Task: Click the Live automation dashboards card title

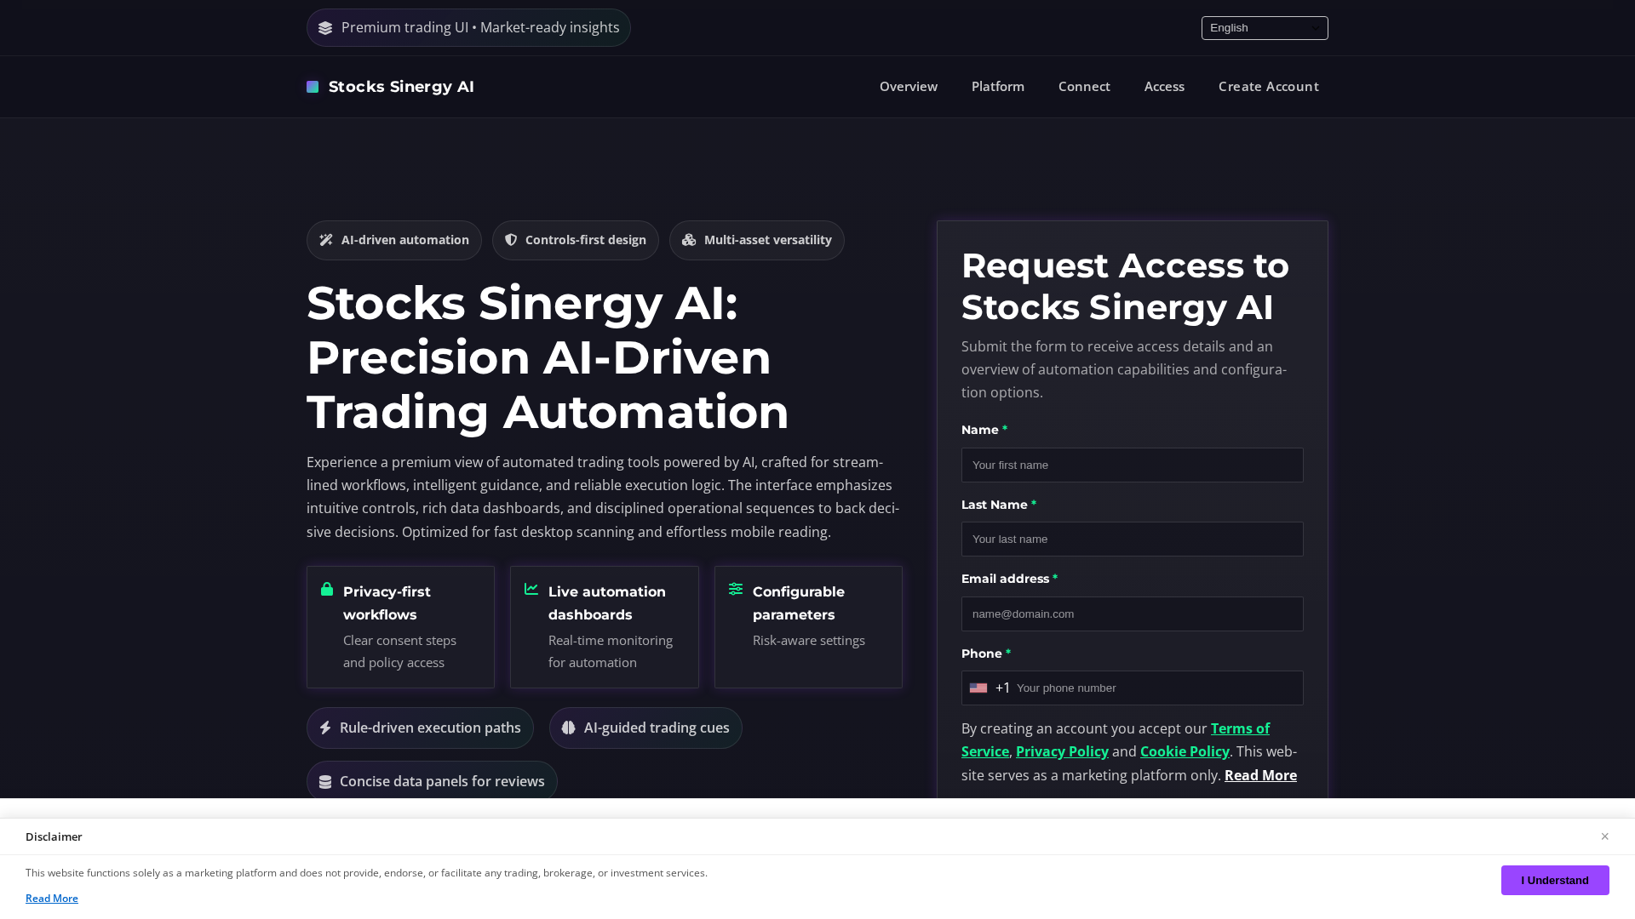Action: [x=607, y=603]
